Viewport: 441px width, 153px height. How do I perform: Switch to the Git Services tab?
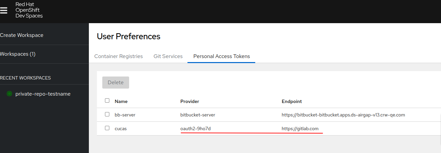[x=168, y=56]
